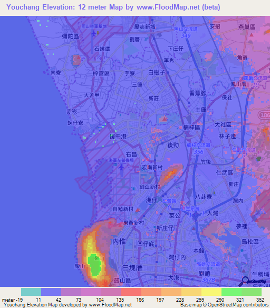Image resolution: width=270 pixels, height=308 pixels.
Task: Click the 赤崁 place label
Action: point(72,112)
